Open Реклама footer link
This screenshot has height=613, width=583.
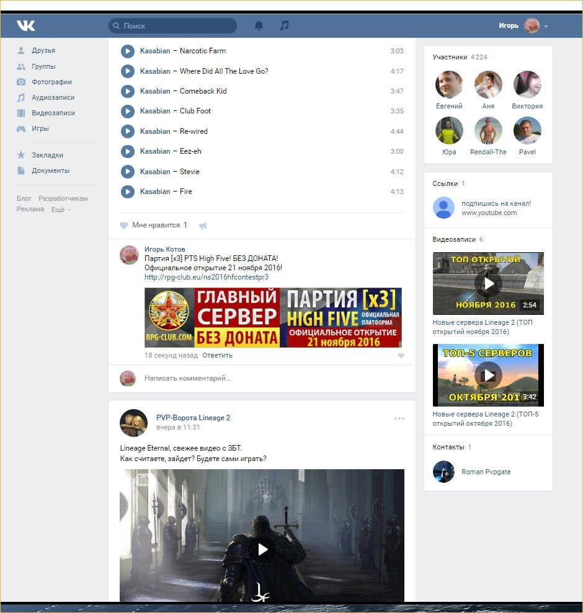click(30, 209)
